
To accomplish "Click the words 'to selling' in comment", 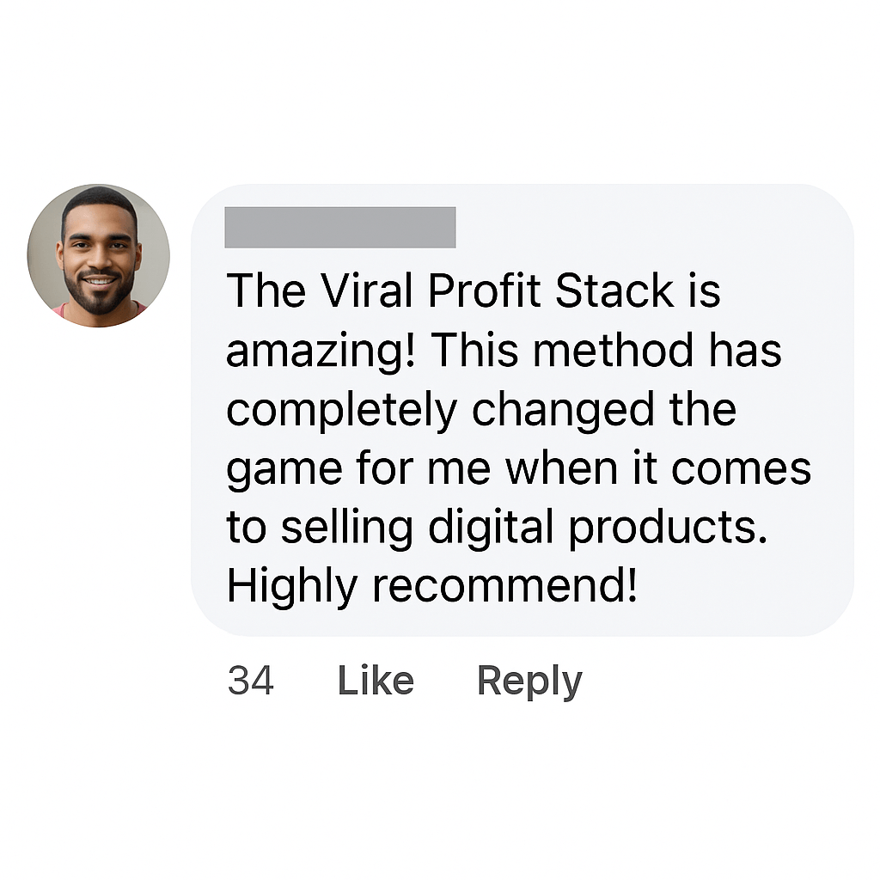I will click(320, 529).
